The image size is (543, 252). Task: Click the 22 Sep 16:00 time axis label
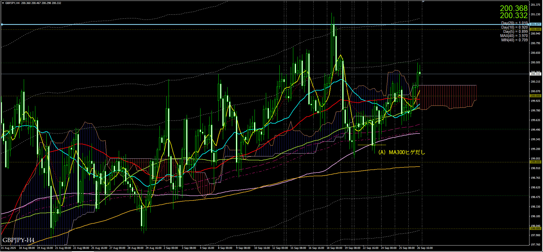click(x=370, y=248)
